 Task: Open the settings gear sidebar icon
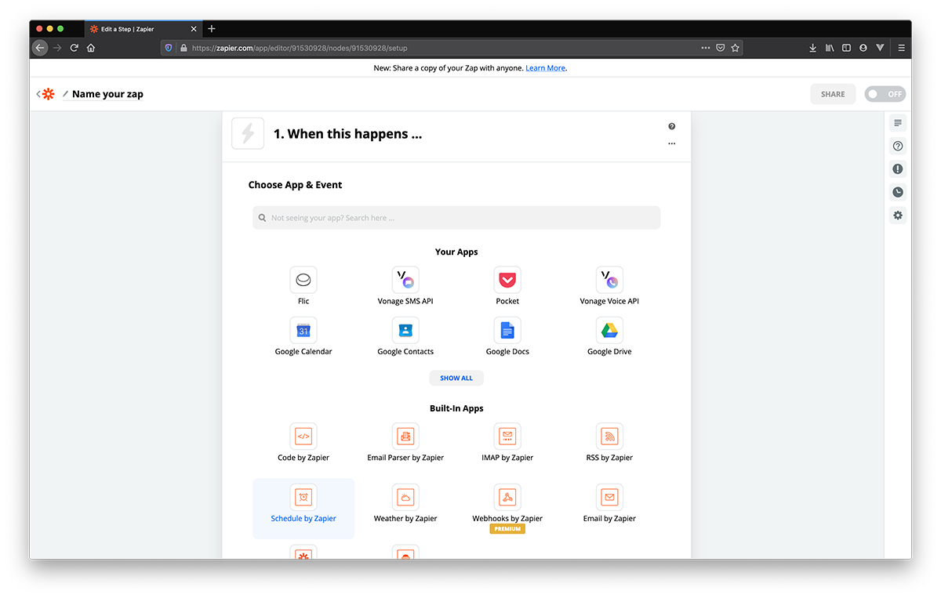(x=898, y=216)
